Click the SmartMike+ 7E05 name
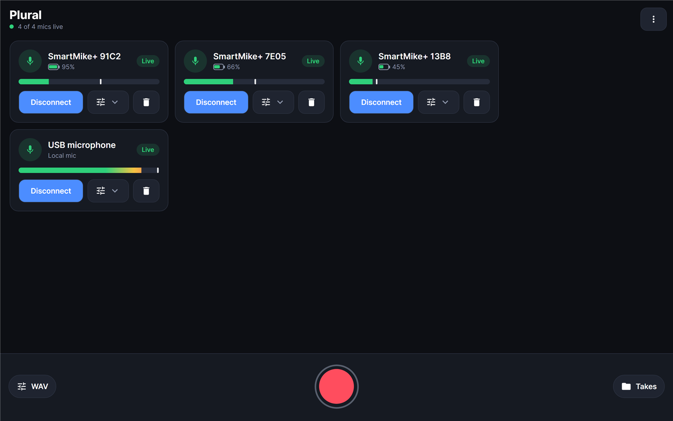Screen dimensions: 673x421 [x=250, y=56]
